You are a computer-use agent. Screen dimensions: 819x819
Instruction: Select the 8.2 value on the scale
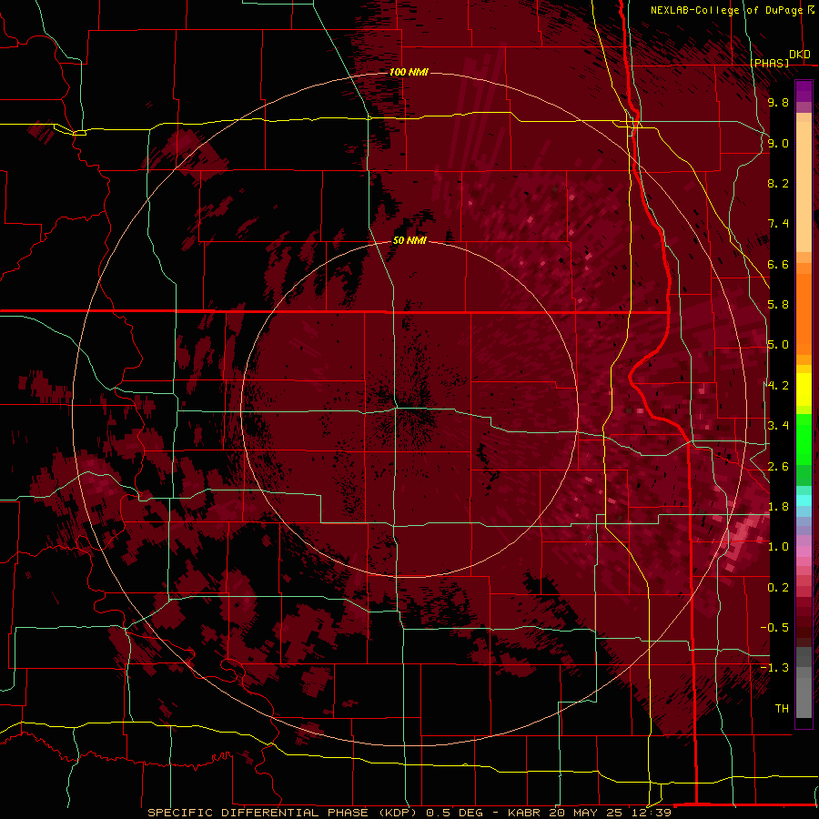(x=778, y=183)
